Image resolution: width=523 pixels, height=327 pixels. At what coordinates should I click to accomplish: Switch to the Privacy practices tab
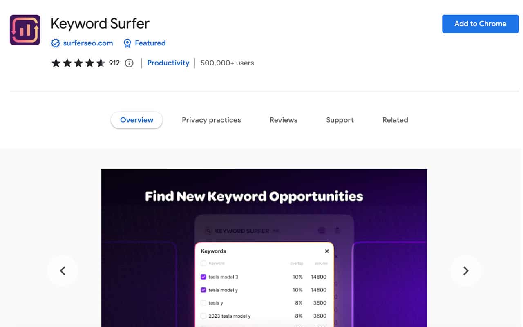(x=211, y=120)
